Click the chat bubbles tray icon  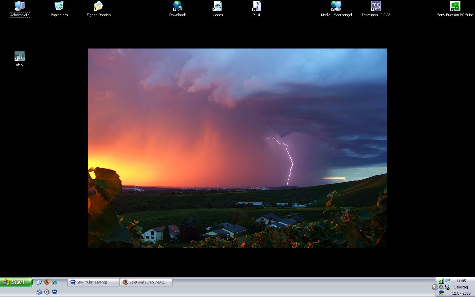point(441,293)
